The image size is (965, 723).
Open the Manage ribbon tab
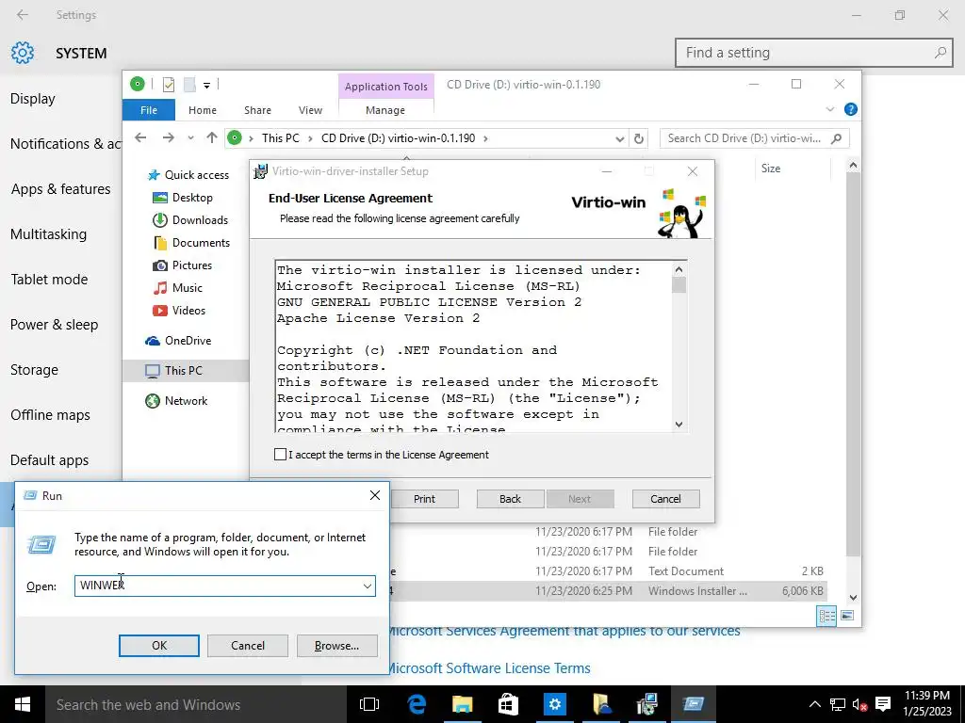385,110
